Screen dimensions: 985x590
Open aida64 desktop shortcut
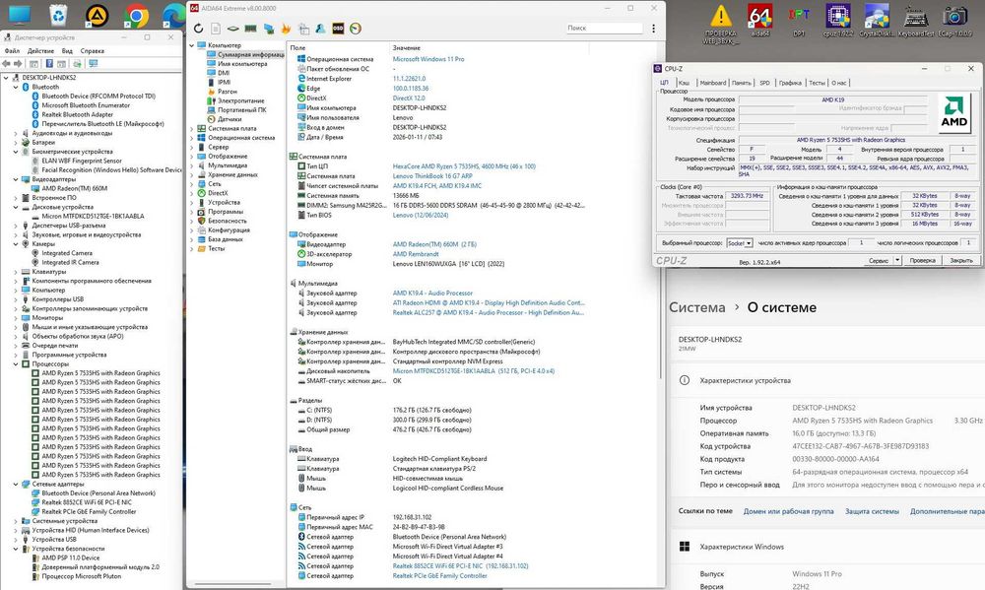[760, 20]
